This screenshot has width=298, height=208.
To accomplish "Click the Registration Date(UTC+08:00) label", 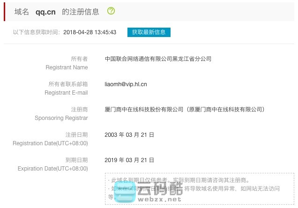I will 50,143.
